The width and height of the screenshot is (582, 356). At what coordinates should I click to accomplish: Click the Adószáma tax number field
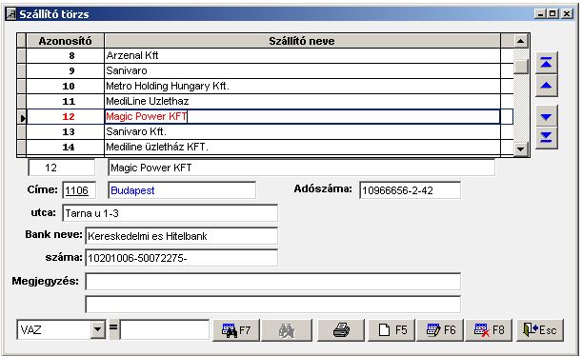410,190
